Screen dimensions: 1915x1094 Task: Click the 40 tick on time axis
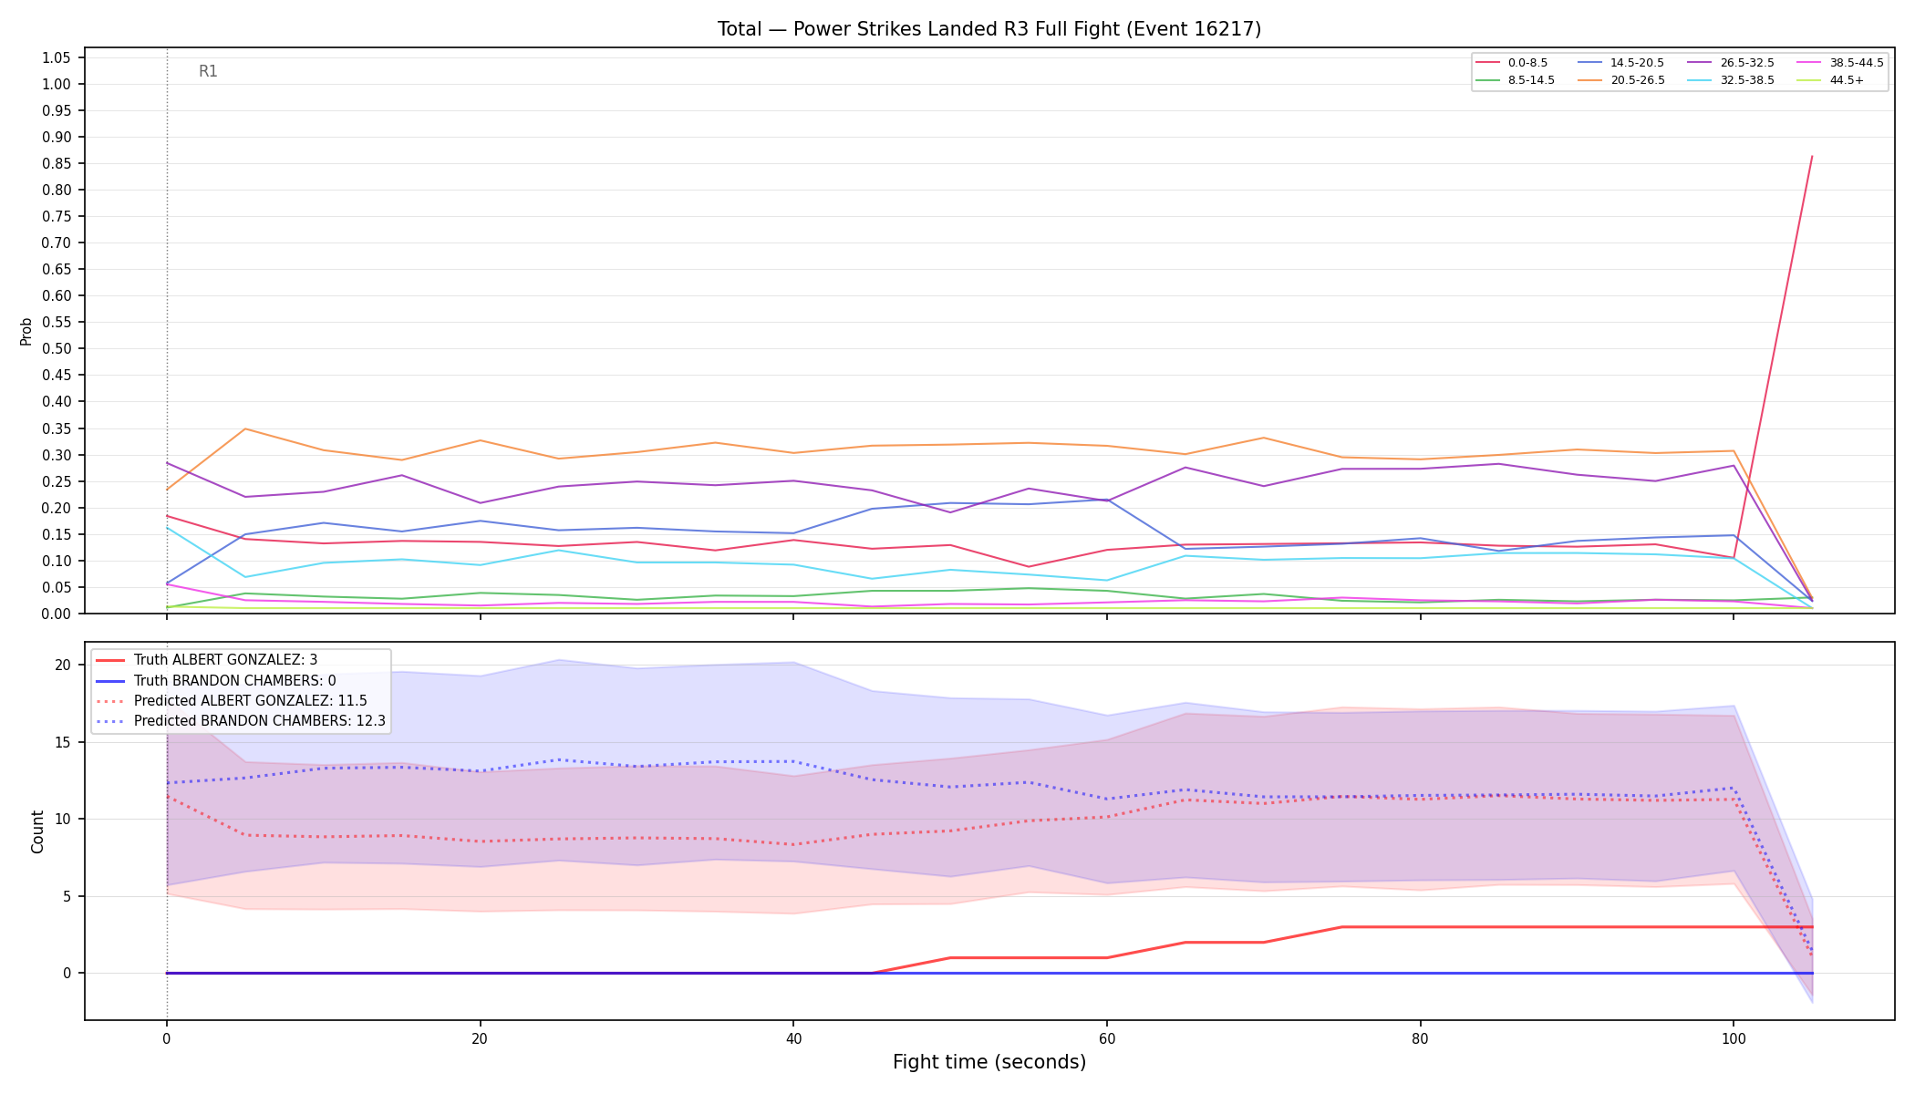pyautogui.click(x=793, y=1037)
